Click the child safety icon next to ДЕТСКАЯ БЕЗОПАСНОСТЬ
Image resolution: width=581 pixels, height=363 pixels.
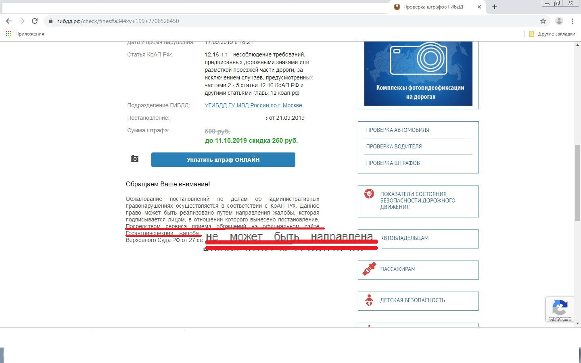click(369, 300)
